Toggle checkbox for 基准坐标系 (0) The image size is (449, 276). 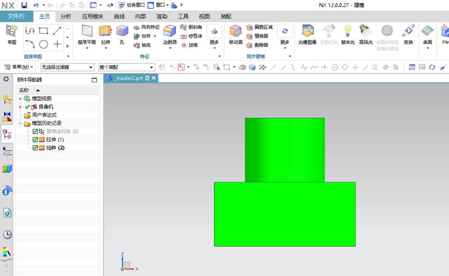[35, 132]
